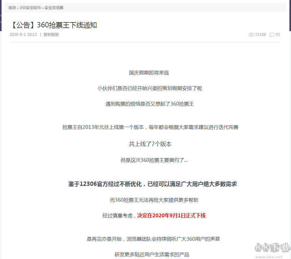Viewport: 291px width, 259px height.
Task: Click the line starting 是再见亦是开始
Action: click(153, 239)
